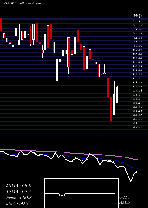148x208 pixels.
Task: Click the <<Live MACD label
Action: click(125, 200)
